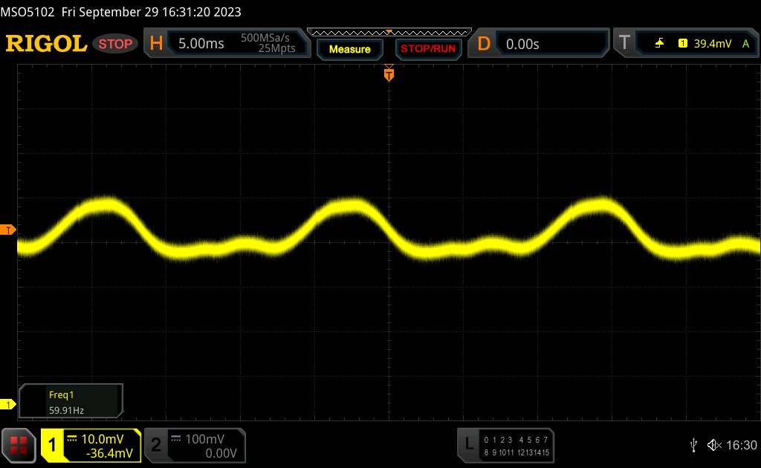Open the 5.00ms timebase setting
This screenshot has height=468, width=761.
coord(201,44)
